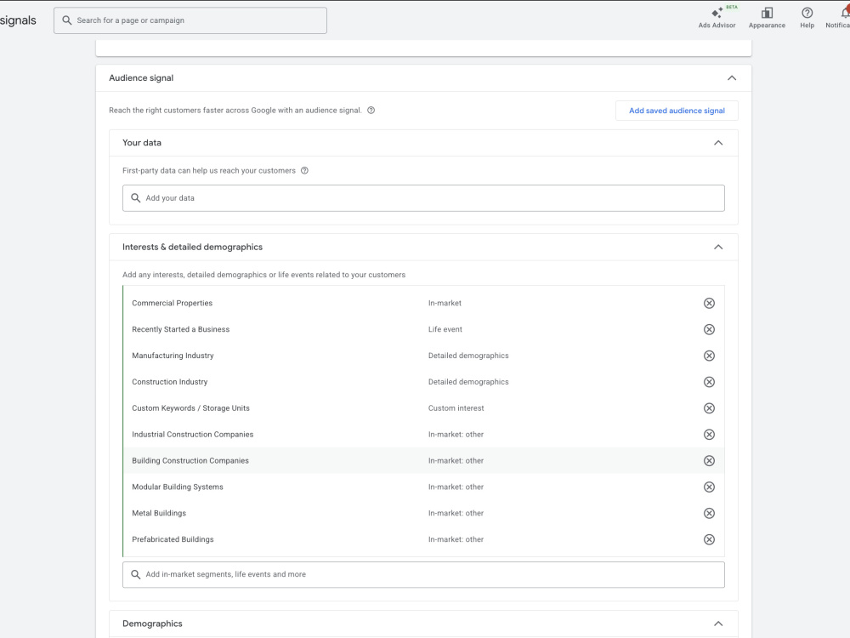Collapse the Audience signal section

click(x=732, y=78)
